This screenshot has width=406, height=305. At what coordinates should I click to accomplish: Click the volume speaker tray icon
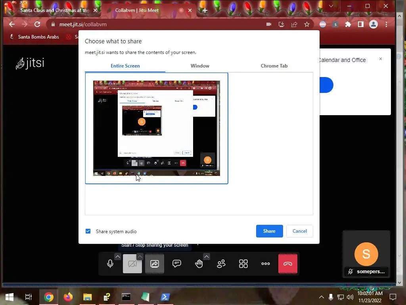coord(350,297)
